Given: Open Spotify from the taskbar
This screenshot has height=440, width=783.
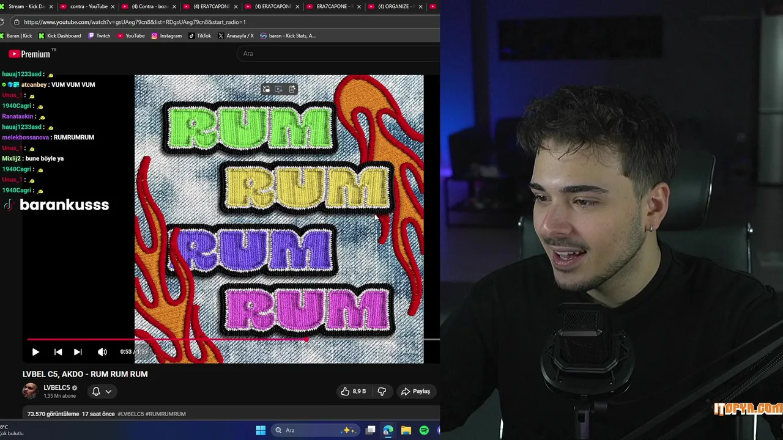Looking at the screenshot, I should [x=424, y=430].
